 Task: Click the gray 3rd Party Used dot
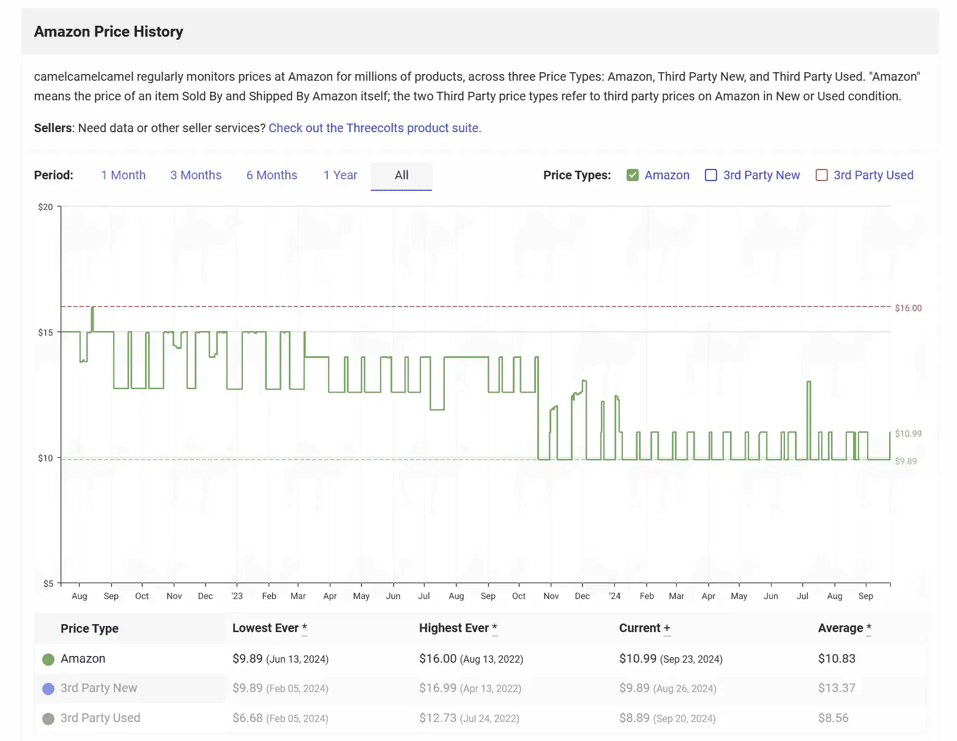tap(48, 718)
